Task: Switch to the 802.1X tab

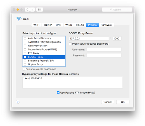Action: (x=80, y=25)
